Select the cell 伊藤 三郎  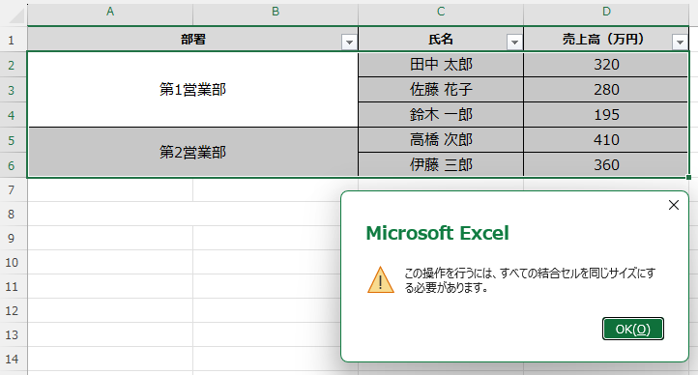click(441, 165)
